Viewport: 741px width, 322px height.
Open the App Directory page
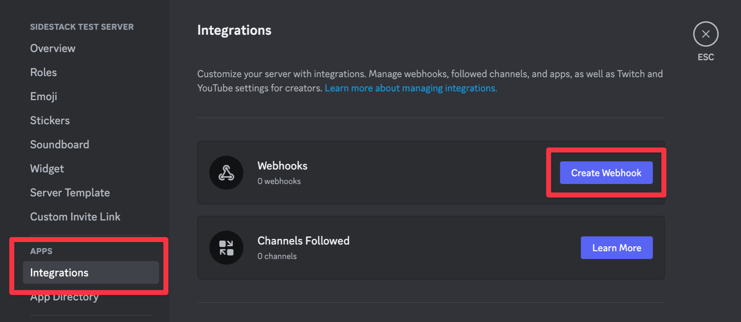tap(64, 298)
